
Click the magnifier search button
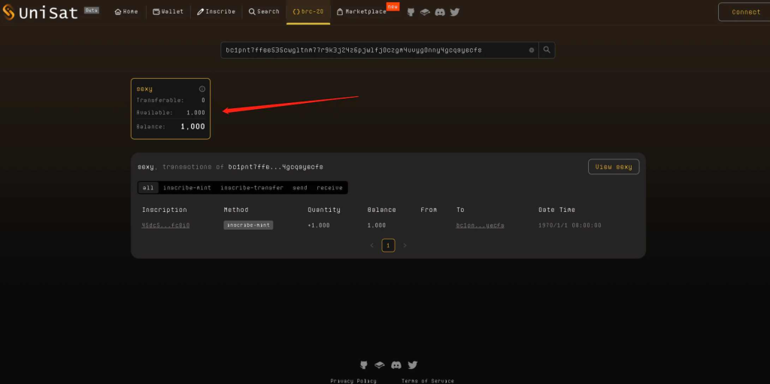pyautogui.click(x=547, y=50)
